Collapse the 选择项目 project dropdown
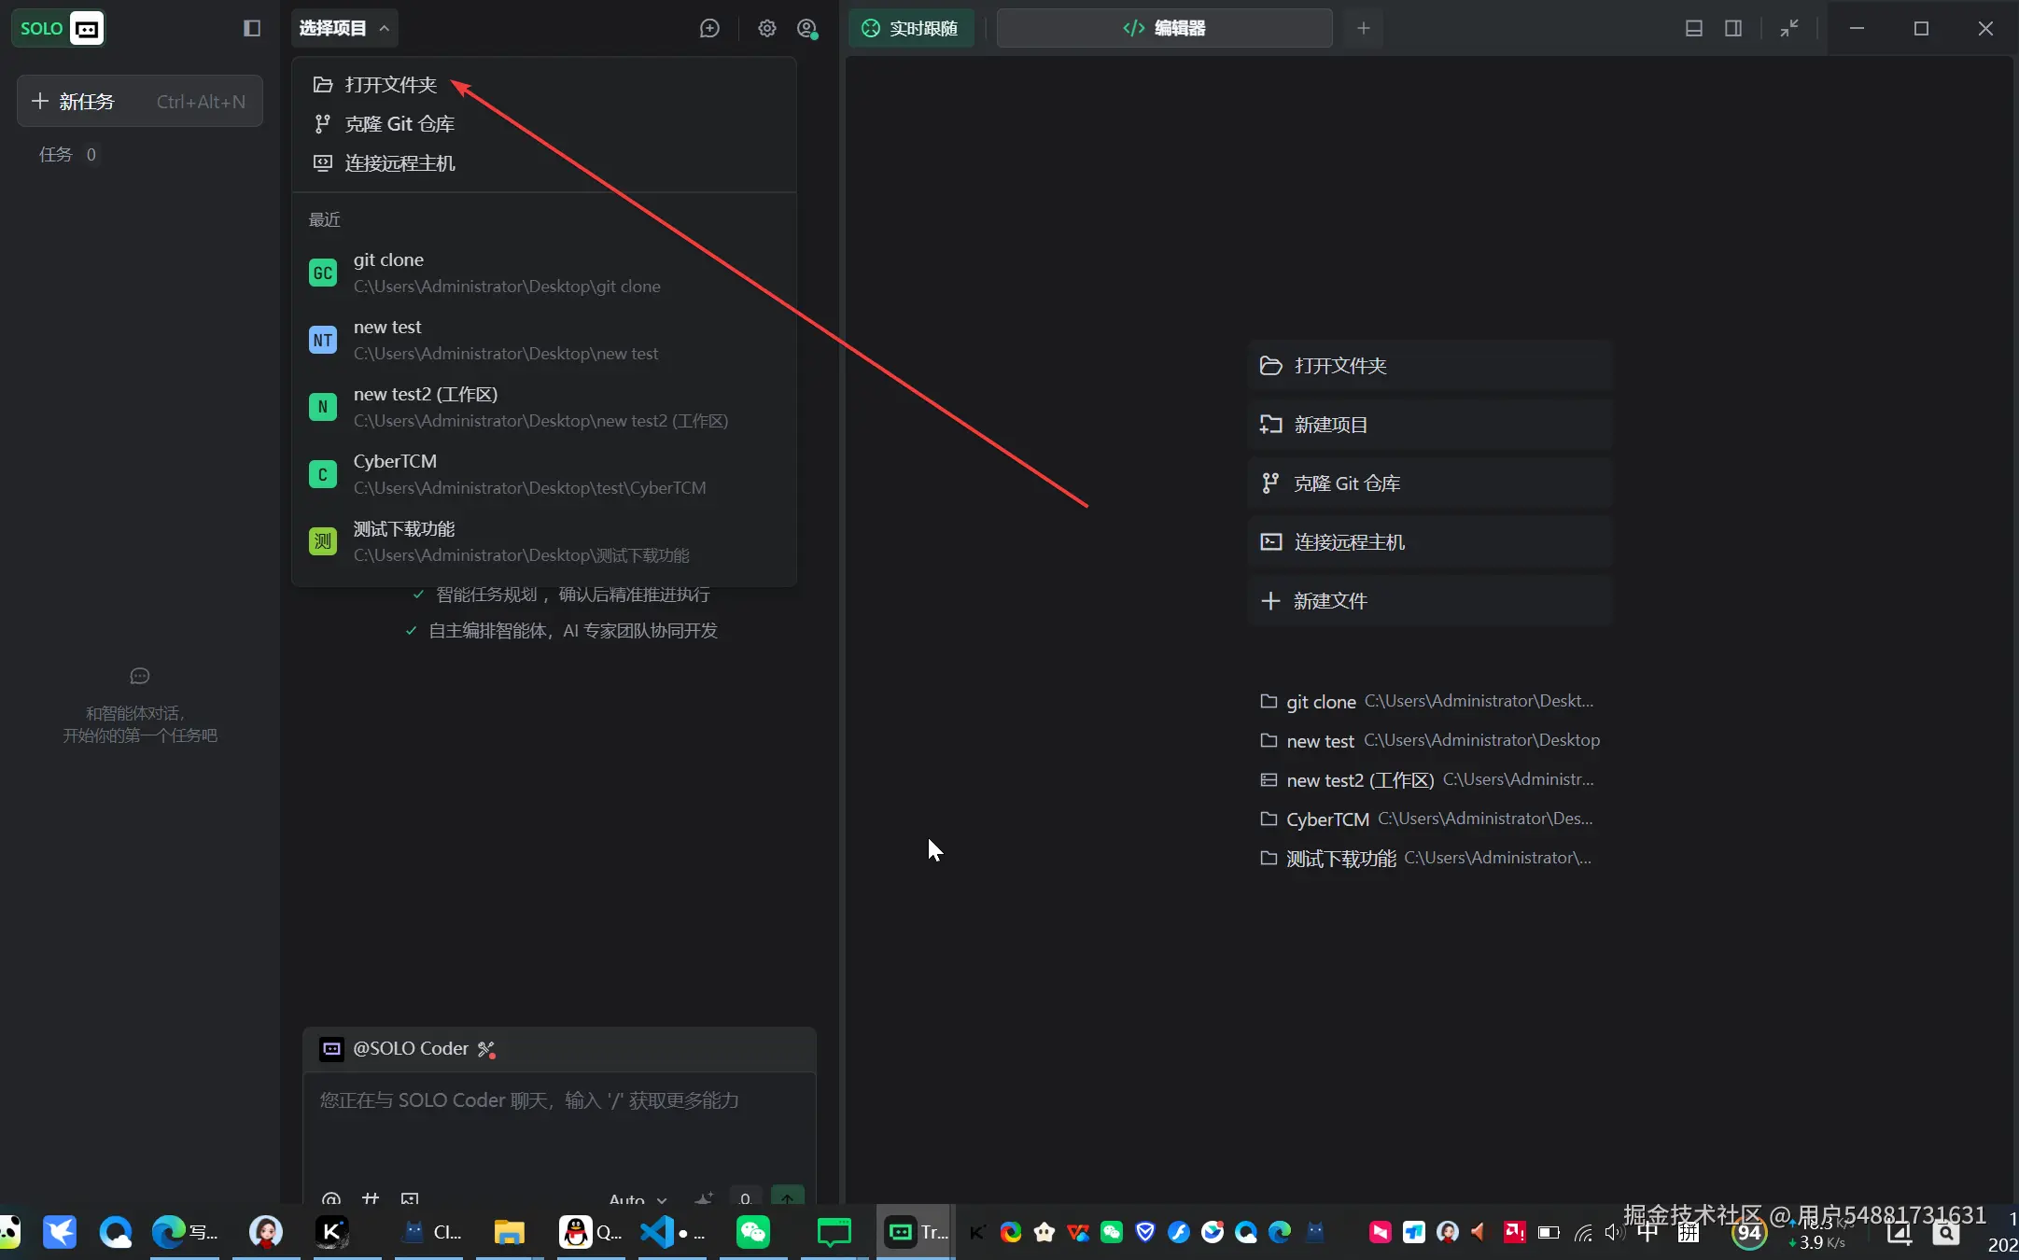The image size is (2019, 1260). click(344, 28)
